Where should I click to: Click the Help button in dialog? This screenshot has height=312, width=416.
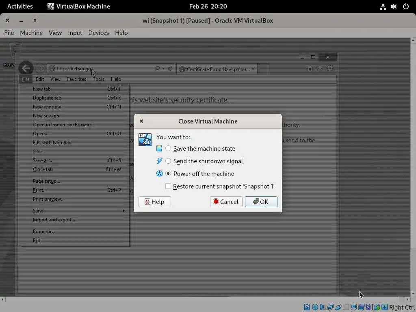[155, 201]
